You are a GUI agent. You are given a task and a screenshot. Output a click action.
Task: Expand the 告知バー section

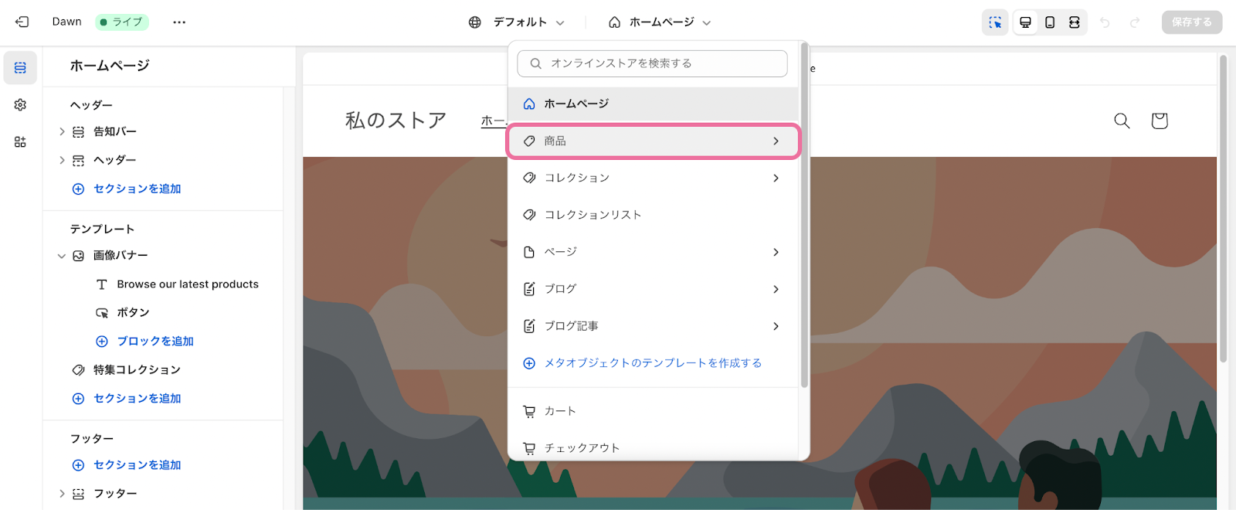pyautogui.click(x=62, y=132)
